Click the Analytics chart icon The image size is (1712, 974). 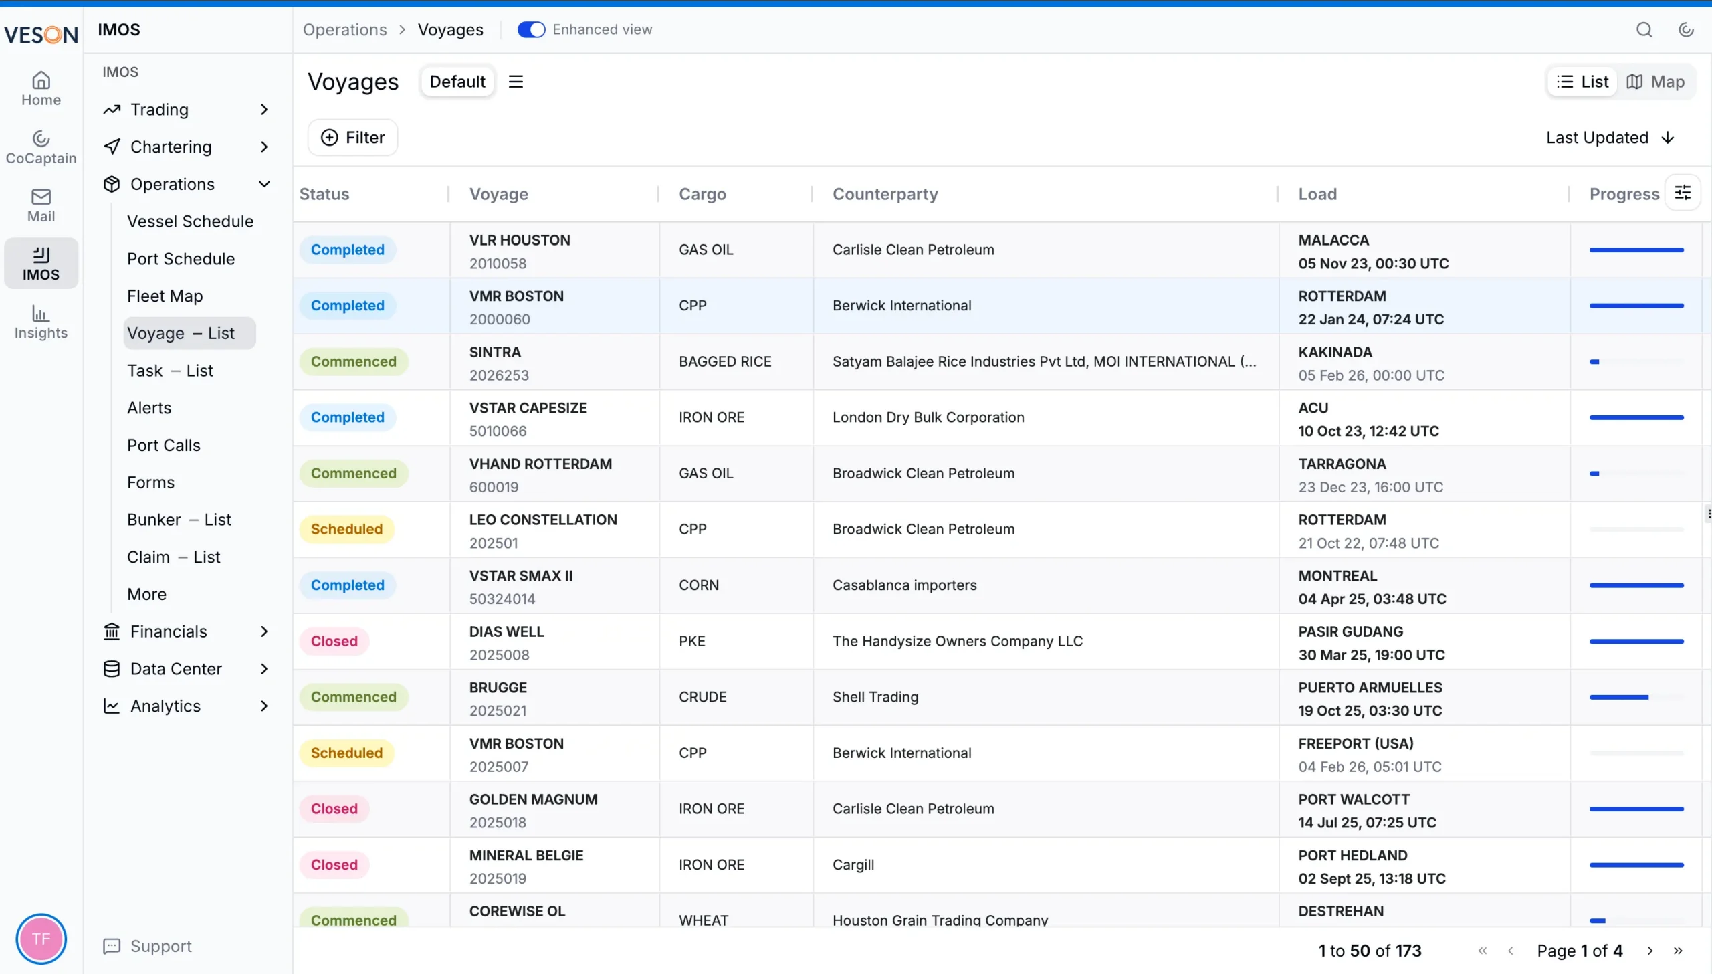coord(112,706)
